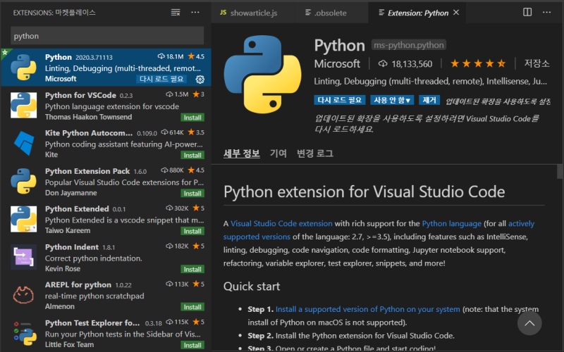The height and width of the screenshot is (352, 564).
Task: Split the editor right
Action: 527,12
